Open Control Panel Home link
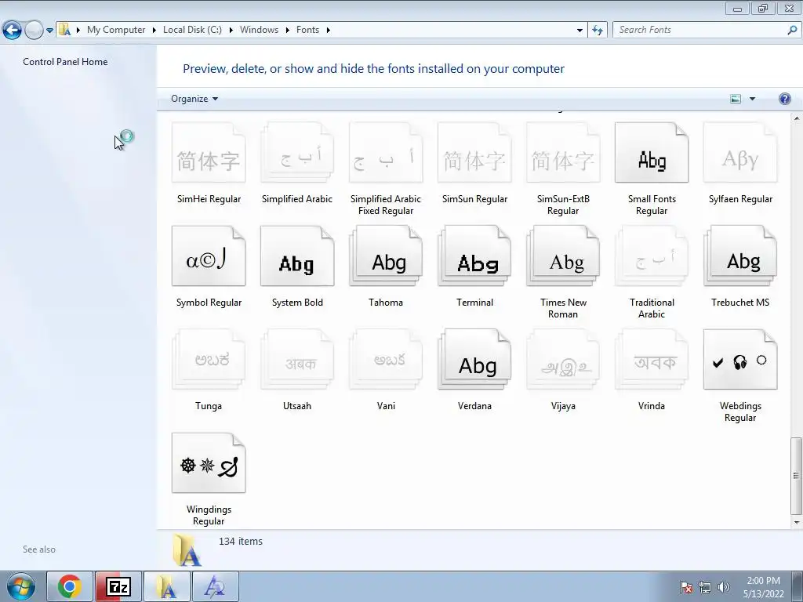Screen dimensions: 803x602 click(x=65, y=62)
